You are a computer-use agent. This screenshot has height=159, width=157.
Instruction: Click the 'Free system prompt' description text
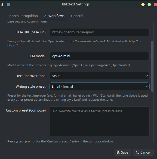60,141
